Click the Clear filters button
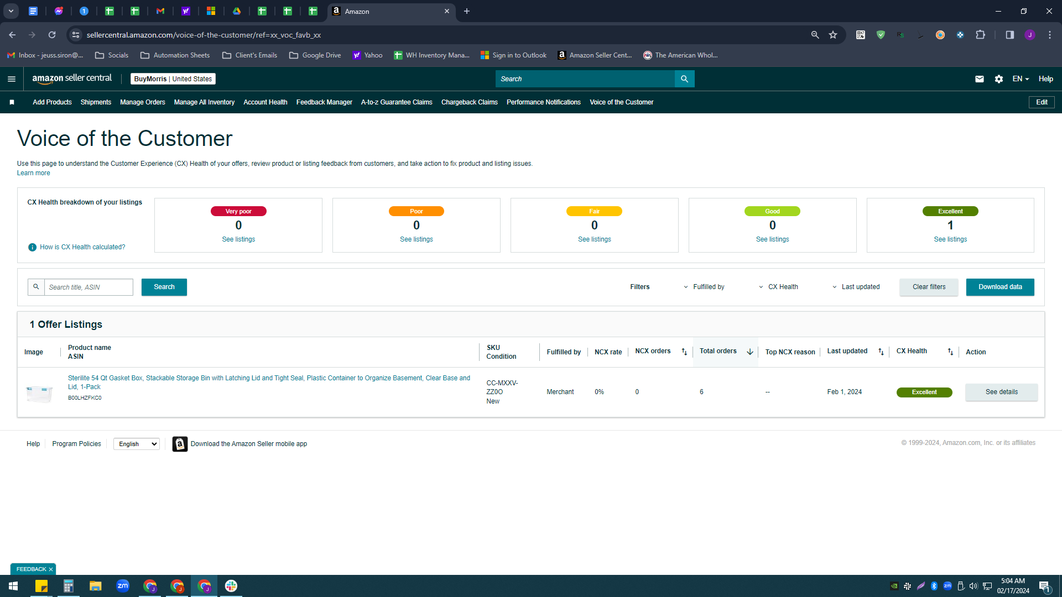 (929, 287)
